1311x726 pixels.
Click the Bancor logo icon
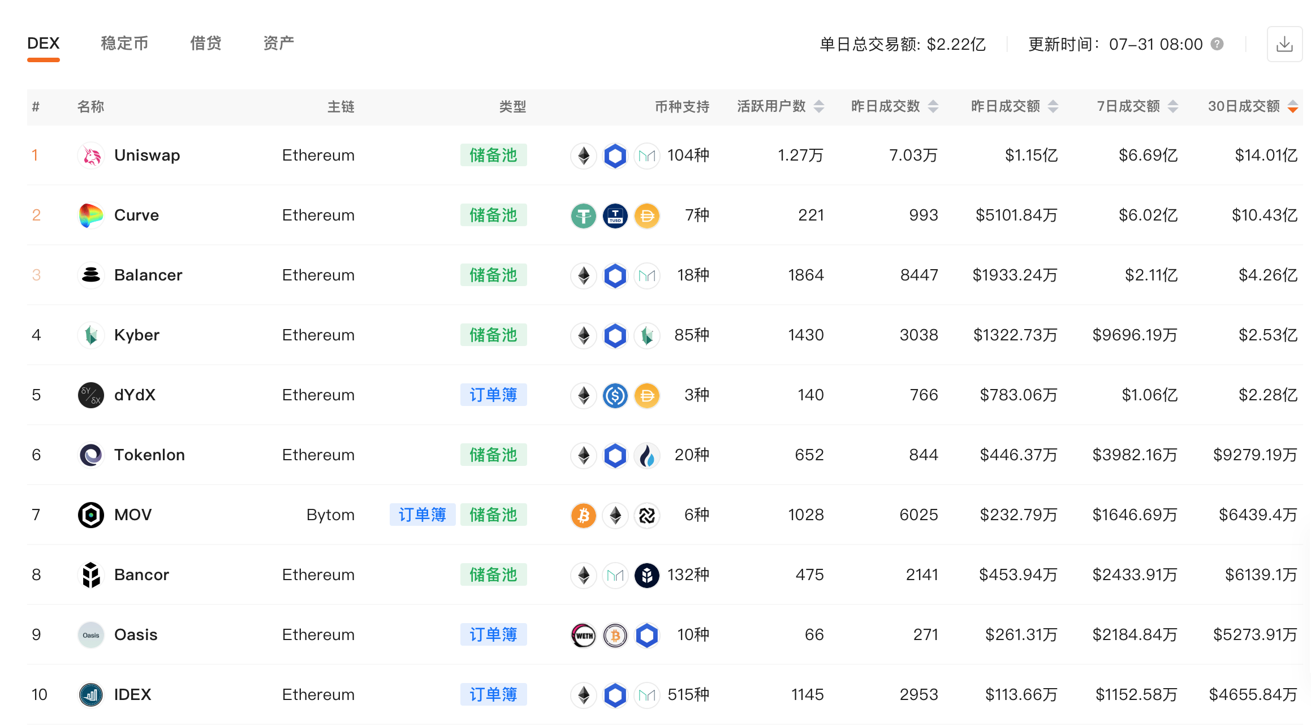click(x=91, y=575)
